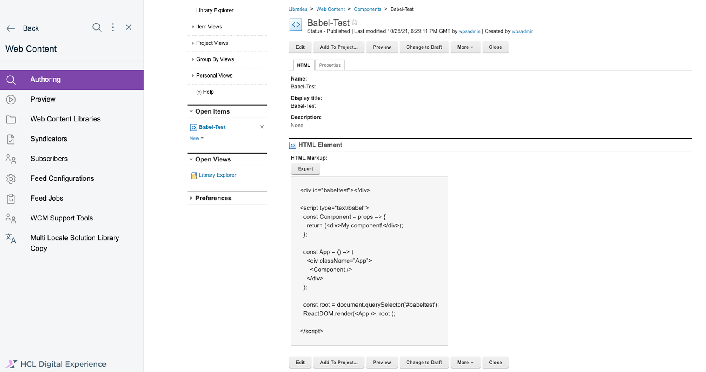Click the Babel-Test HTML component icon in Open Items
The height and width of the screenshot is (372, 706).
194,128
